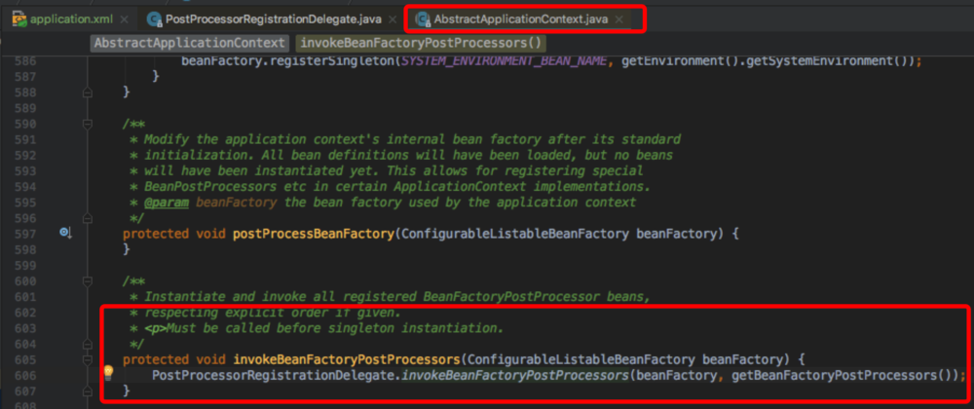This screenshot has width=974, height=409.
Task: Click PostProcessorRegistrationDelegate in the code on line 606
Action: (274, 376)
